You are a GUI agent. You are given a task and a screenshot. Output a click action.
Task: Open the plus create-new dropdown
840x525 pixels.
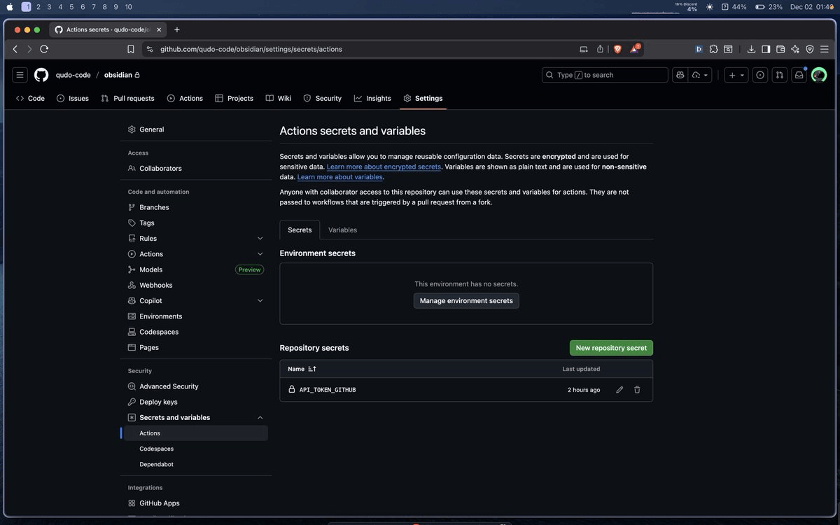point(736,75)
